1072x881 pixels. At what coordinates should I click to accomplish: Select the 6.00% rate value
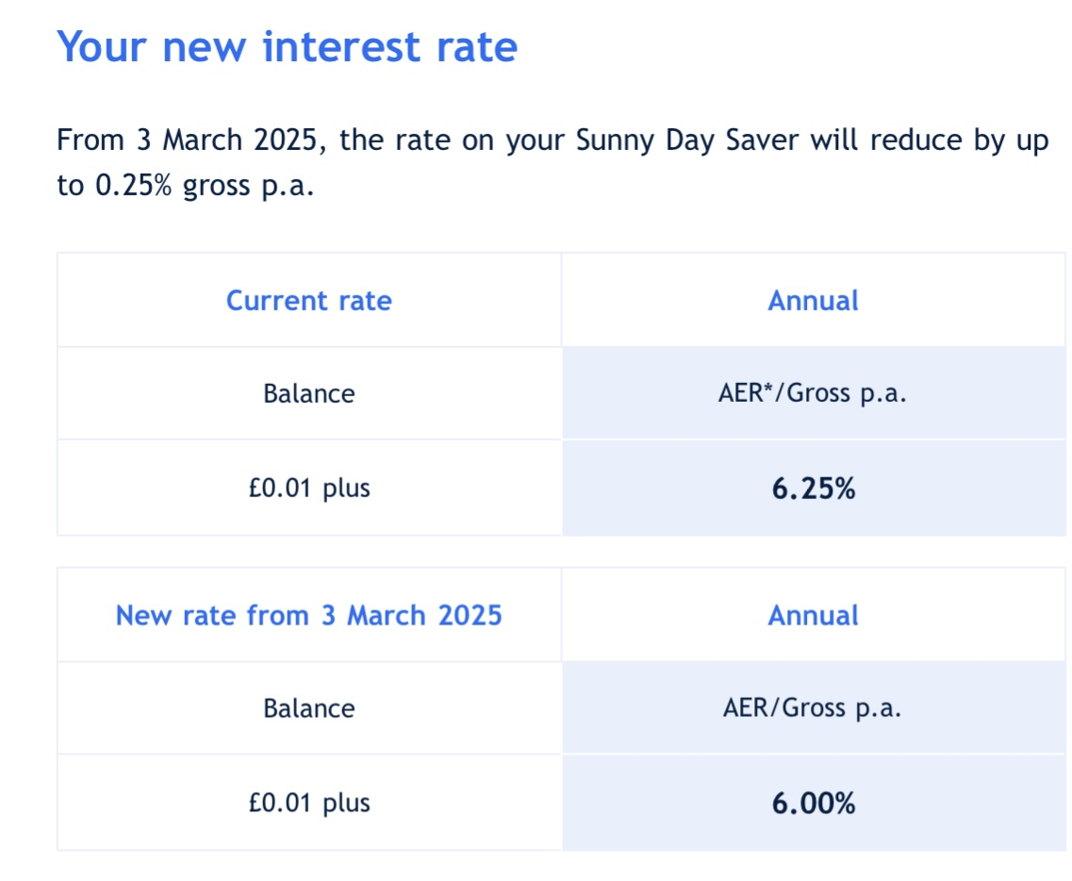(x=814, y=803)
